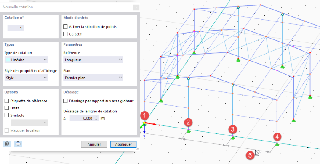
Task: Click the dimension line settings icon
Action: point(18,144)
